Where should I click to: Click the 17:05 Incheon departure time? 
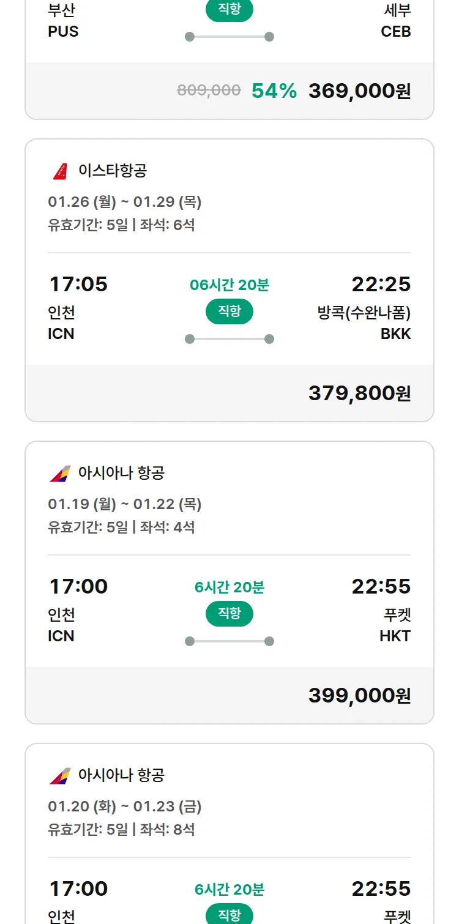(78, 285)
